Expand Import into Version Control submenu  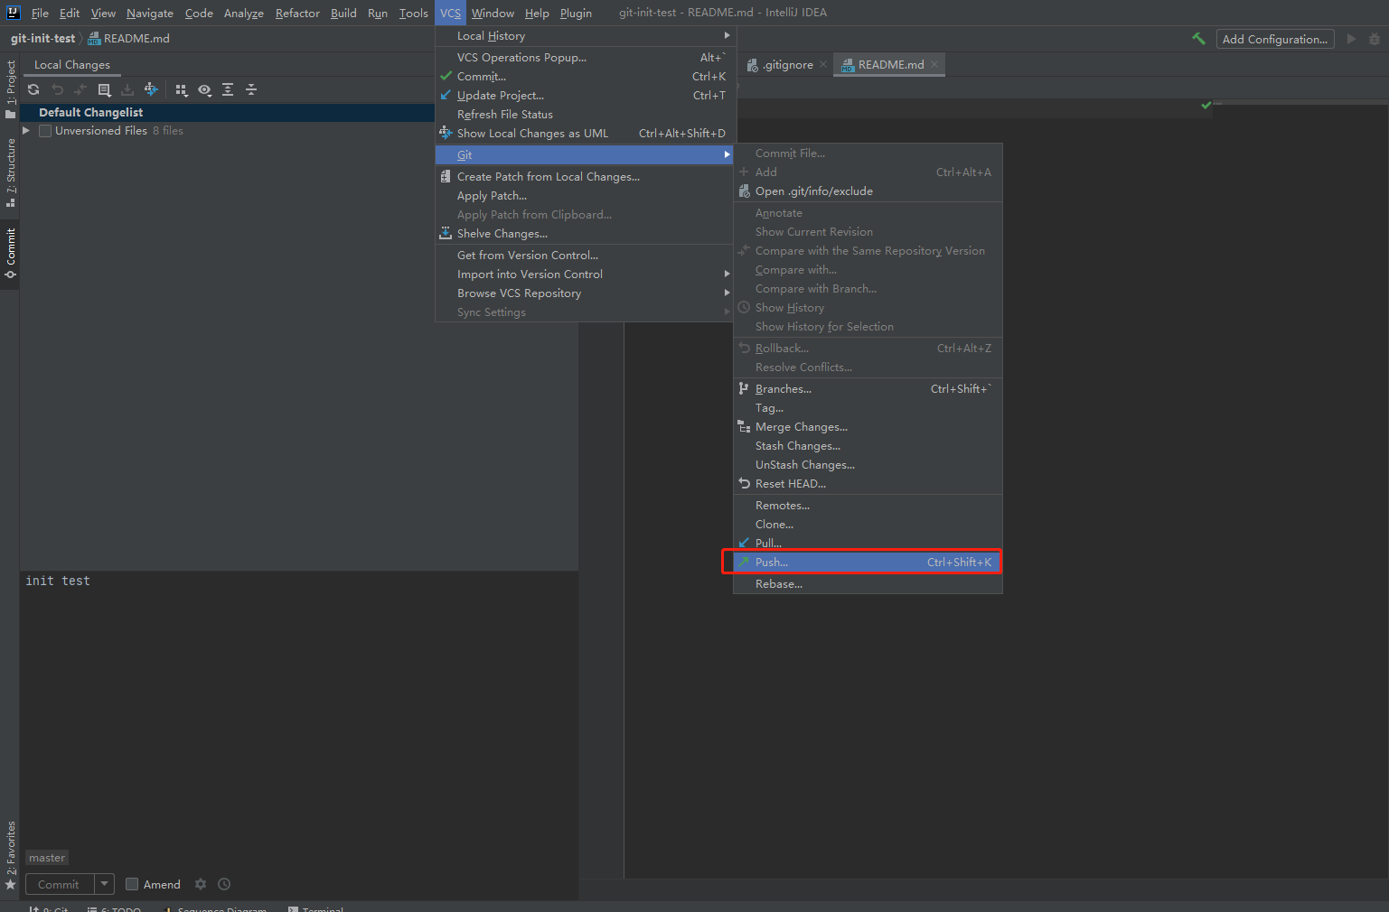[x=584, y=275]
